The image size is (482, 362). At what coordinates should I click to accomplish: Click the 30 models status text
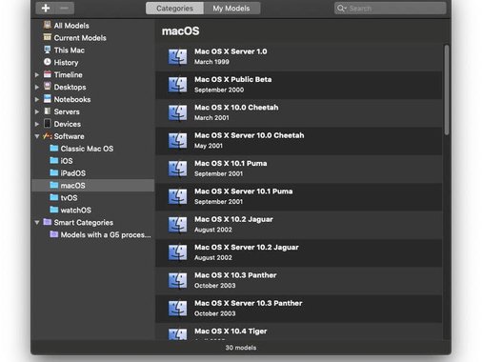(241, 348)
